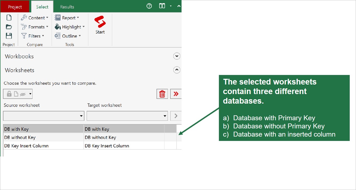Open the Outline tool menu
Image resolution: width=356 pixels, height=190 pixels.
pyautogui.click(x=68, y=36)
